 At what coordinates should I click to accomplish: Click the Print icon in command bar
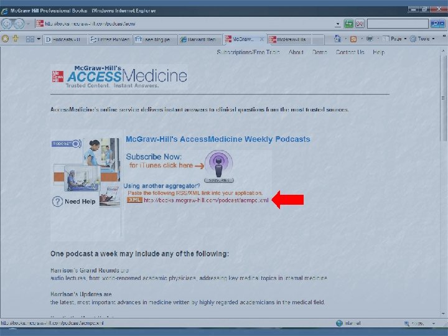pos(370,39)
